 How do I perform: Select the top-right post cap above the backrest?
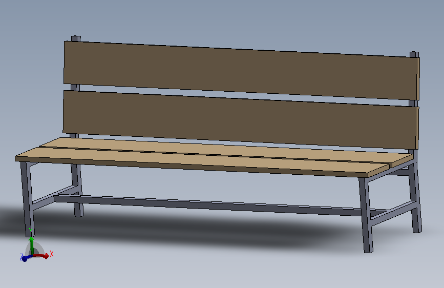click(414, 54)
